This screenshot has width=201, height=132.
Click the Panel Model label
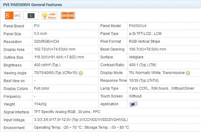[x=111, y=26]
